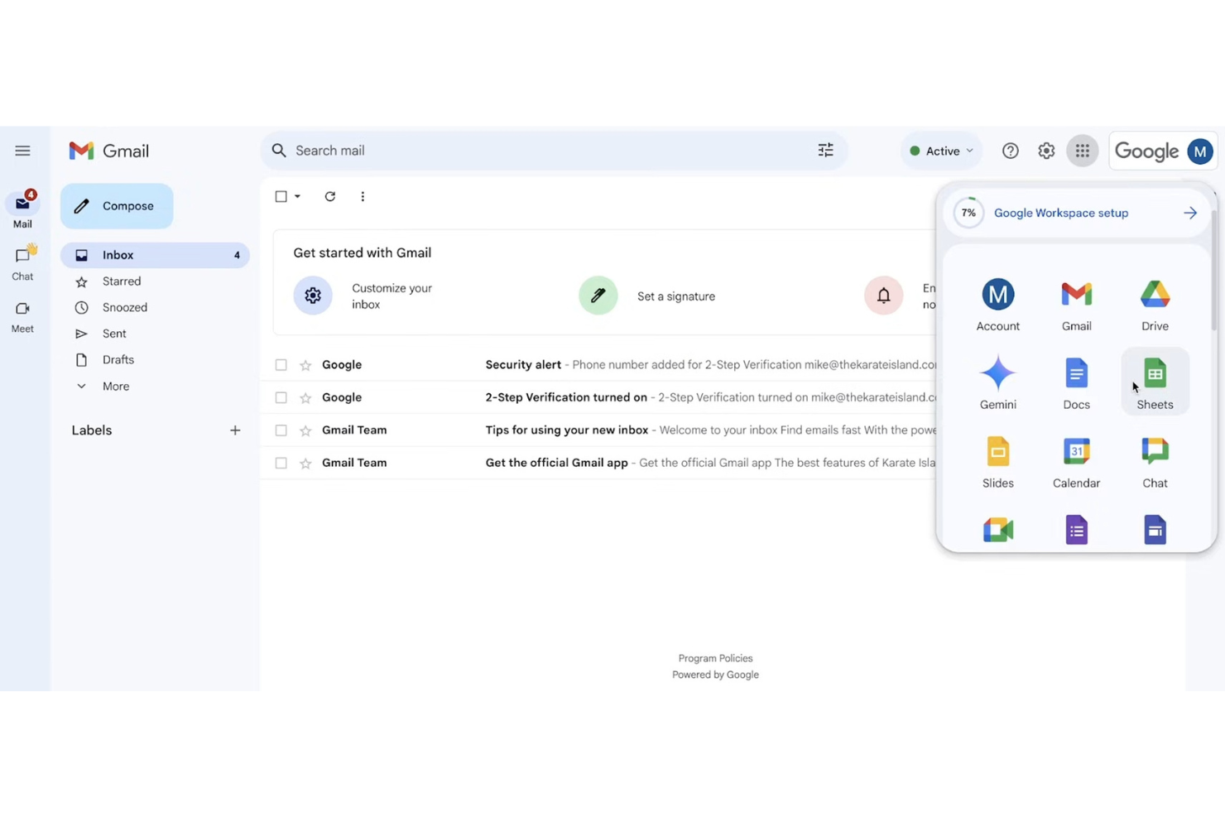Open the Google Workspace setup progress panel
Image resolution: width=1225 pixels, height=817 pixels.
tap(1060, 213)
